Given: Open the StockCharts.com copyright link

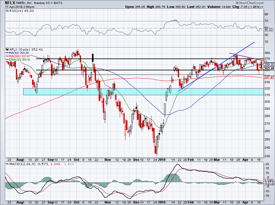Looking at the screenshot, I should pos(250,3).
